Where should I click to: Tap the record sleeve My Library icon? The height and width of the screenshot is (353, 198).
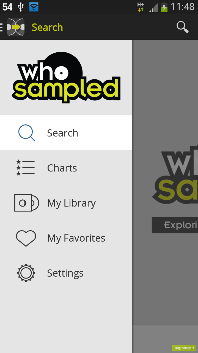pos(27,203)
